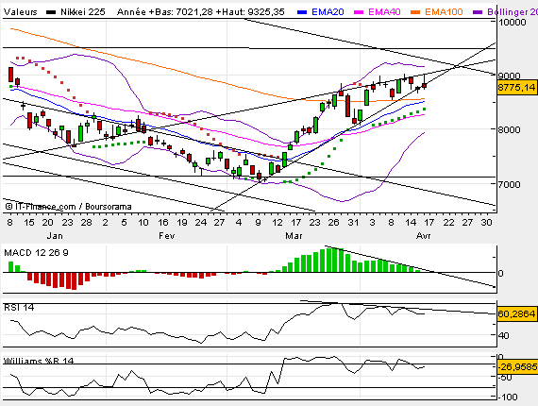538x406 pixels.
Task: Click the Williams %R value tag -26,9585
Action: tap(517, 367)
